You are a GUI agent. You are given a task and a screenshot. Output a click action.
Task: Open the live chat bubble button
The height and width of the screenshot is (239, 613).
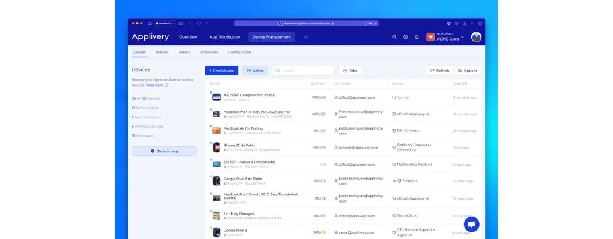[x=472, y=224]
